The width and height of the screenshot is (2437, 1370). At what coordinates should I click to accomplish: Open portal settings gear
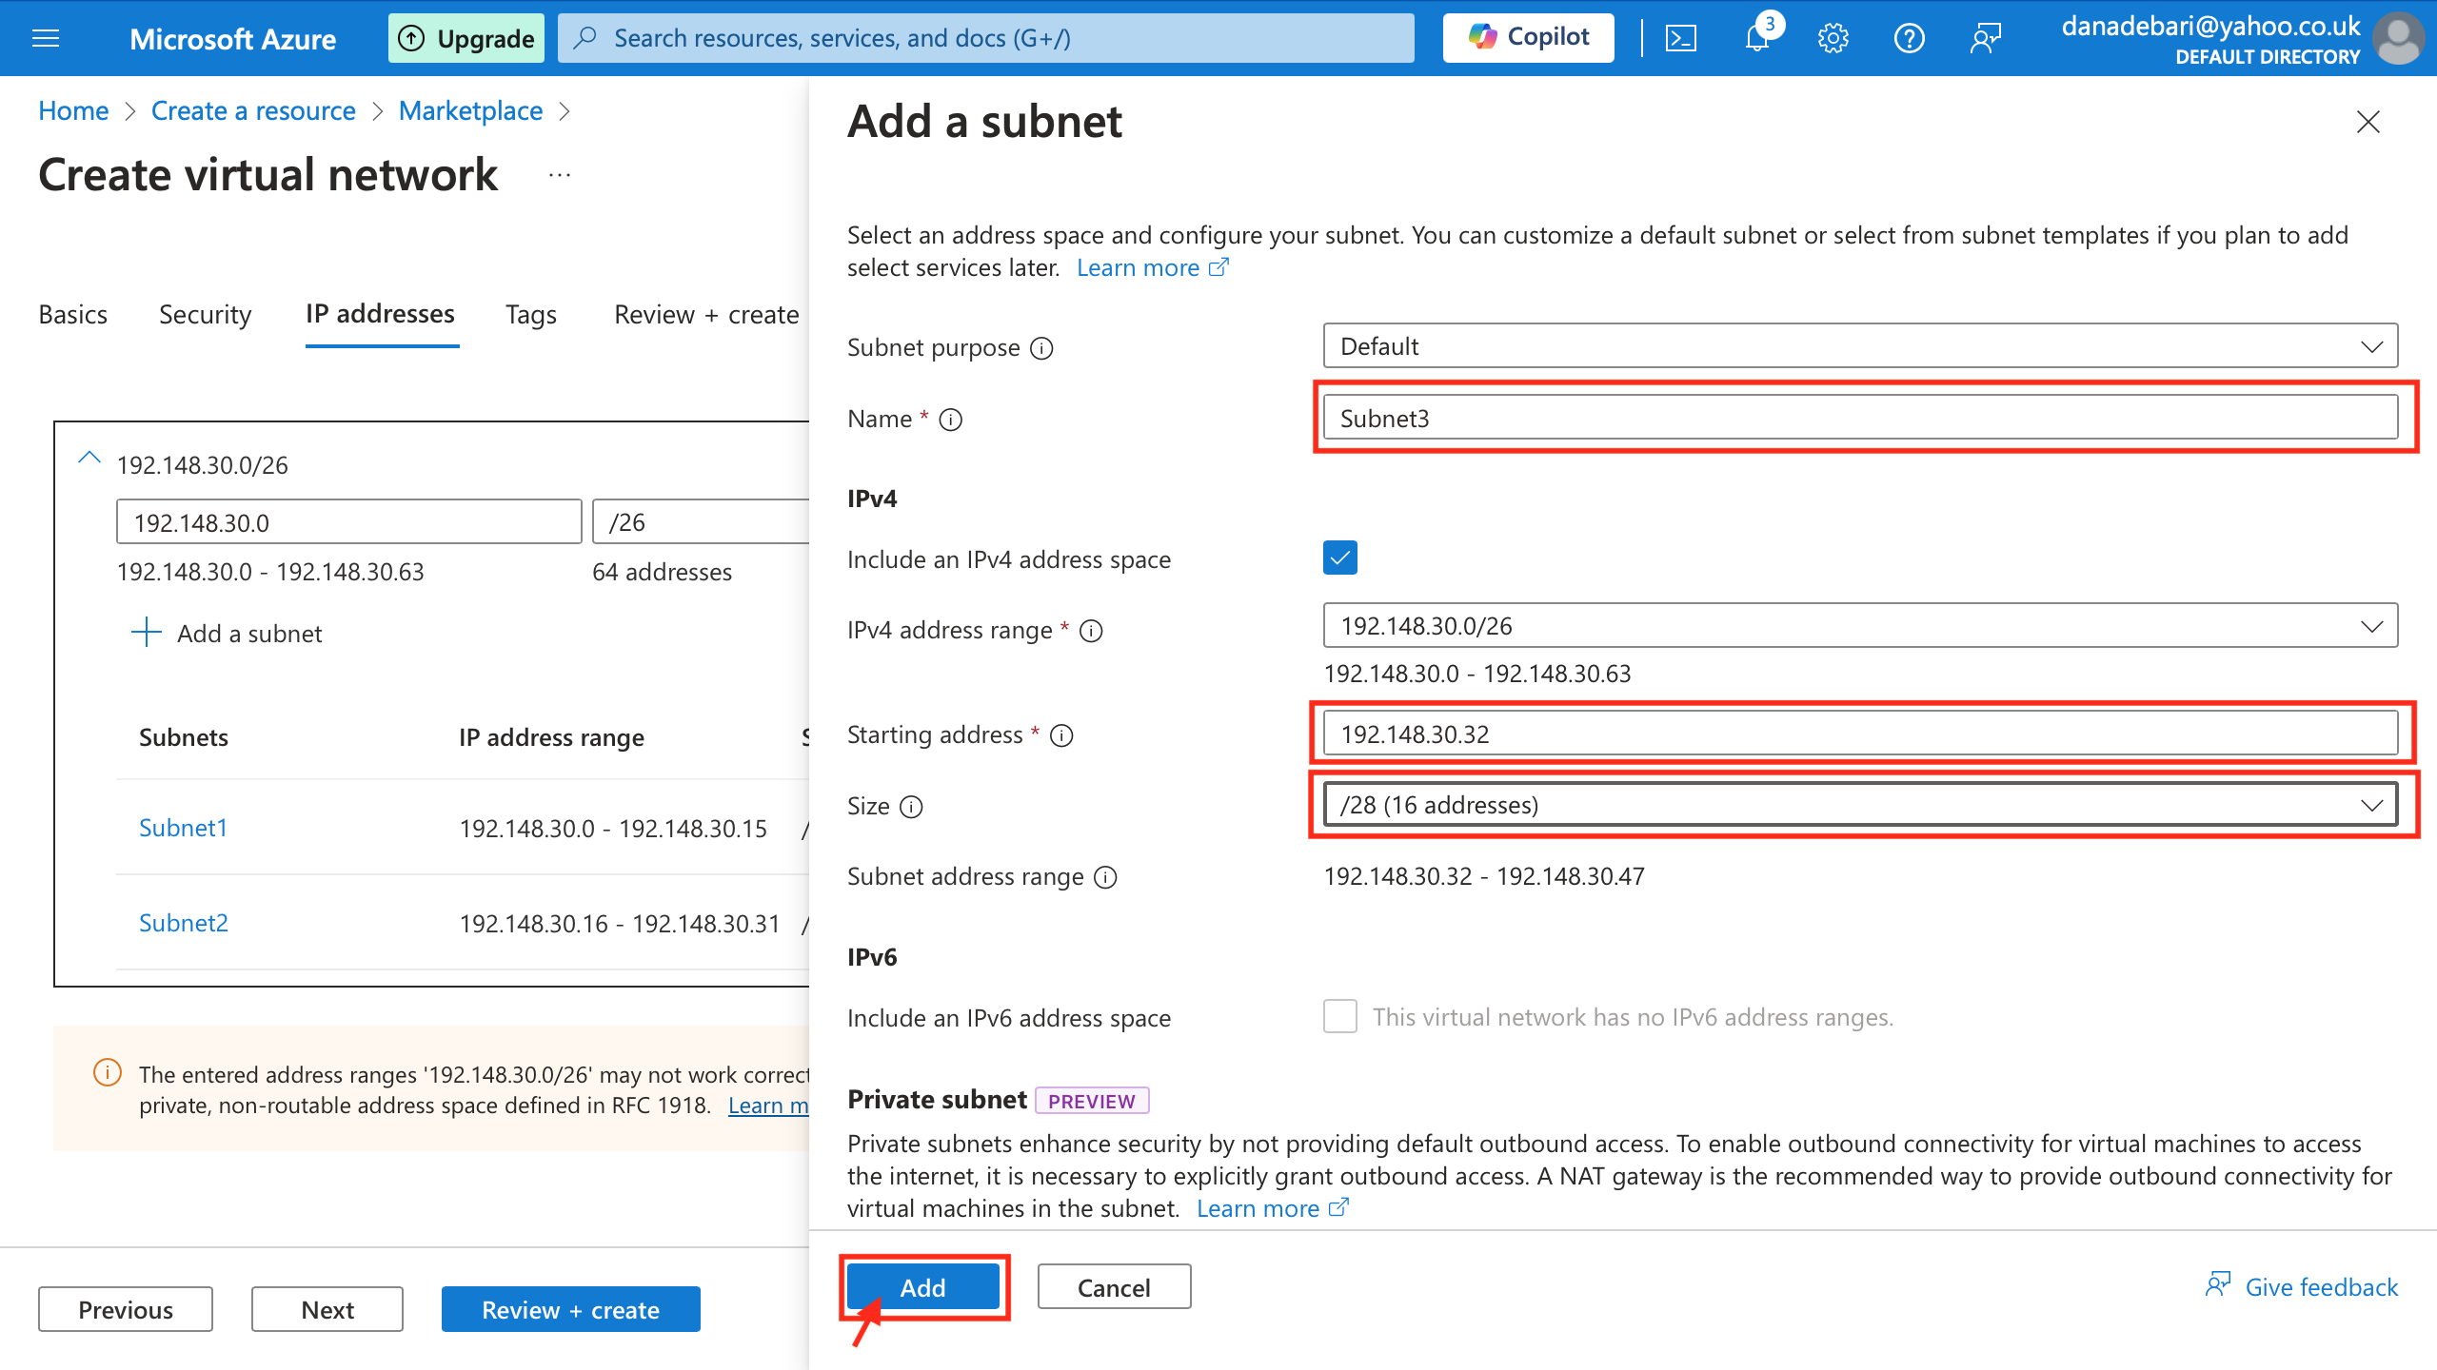(x=1833, y=38)
